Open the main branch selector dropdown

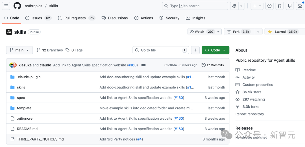pyautogui.click(x=19, y=50)
